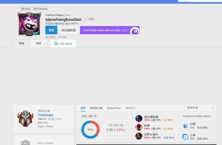Click the 65% win rate donut chart
The height and width of the screenshot is (145, 222).
click(x=90, y=129)
